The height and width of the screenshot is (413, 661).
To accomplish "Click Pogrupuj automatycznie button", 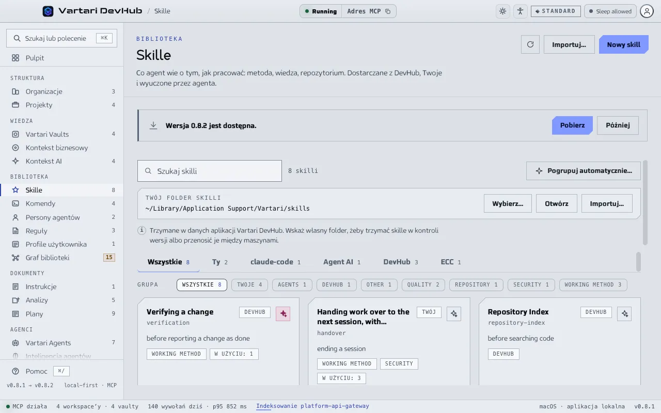I will (584, 171).
